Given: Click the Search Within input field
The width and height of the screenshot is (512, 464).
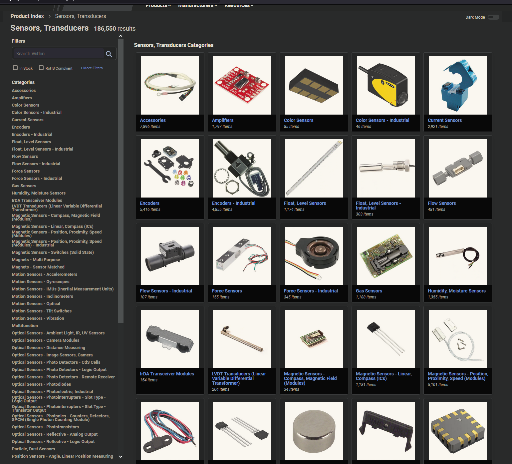Looking at the screenshot, I should [59, 54].
